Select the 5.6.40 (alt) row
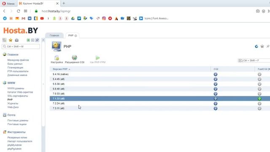The height and width of the screenshot is (152, 270). click(160, 89)
